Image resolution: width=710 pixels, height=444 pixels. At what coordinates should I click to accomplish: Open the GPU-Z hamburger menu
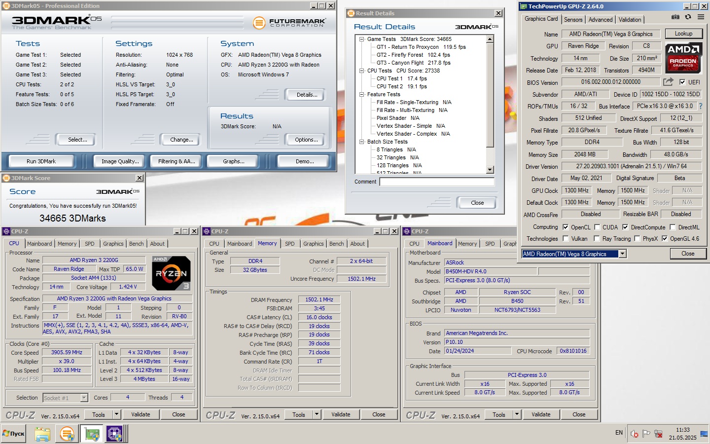[x=701, y=17]
